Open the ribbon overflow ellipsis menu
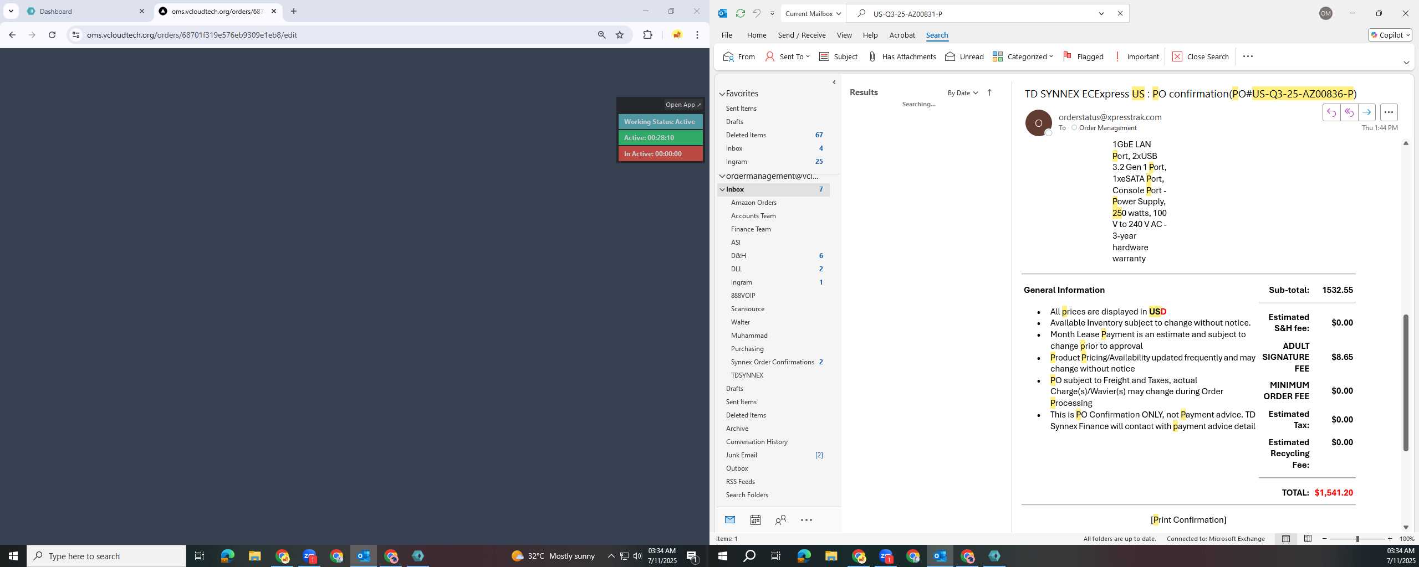Image resolution: width=1419 pixels, height=567 pixels. 1248,56
